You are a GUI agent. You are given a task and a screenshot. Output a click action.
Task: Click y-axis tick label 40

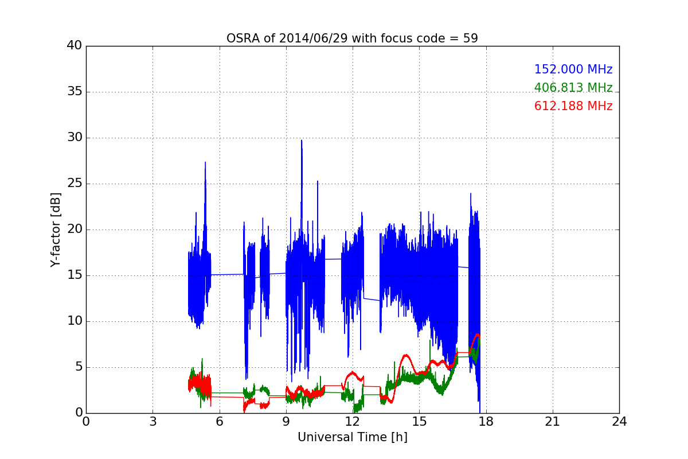pyautogui.click(x=75, y=46)
